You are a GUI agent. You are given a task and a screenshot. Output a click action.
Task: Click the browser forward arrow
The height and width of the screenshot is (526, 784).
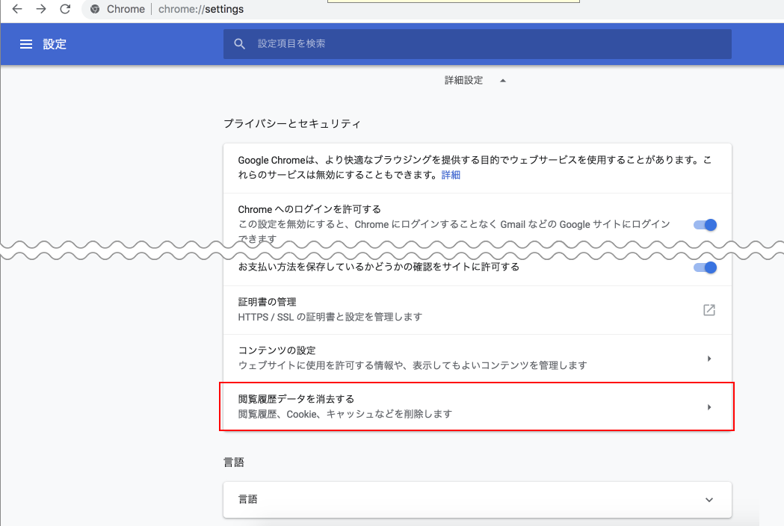click(x=41, y=9)
